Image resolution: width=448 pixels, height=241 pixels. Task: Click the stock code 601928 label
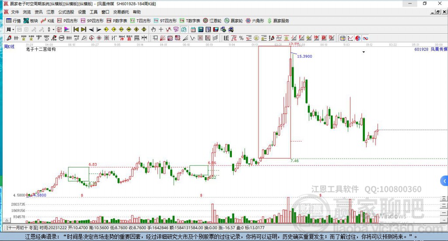click(x=421, y=49)
